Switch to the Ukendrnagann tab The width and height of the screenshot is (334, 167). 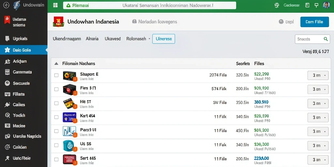pyautogui.click(x=67, y=39)
